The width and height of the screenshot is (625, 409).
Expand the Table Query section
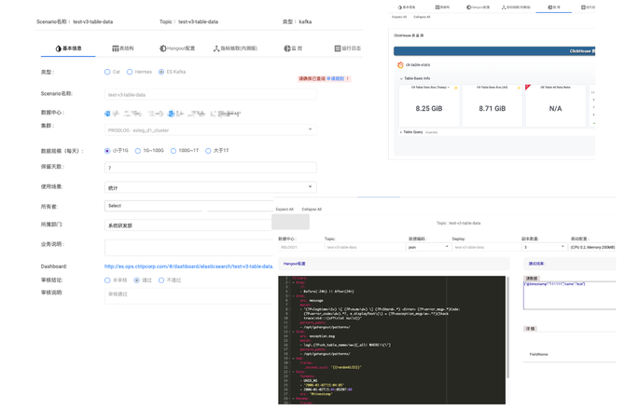coord(412,132)
